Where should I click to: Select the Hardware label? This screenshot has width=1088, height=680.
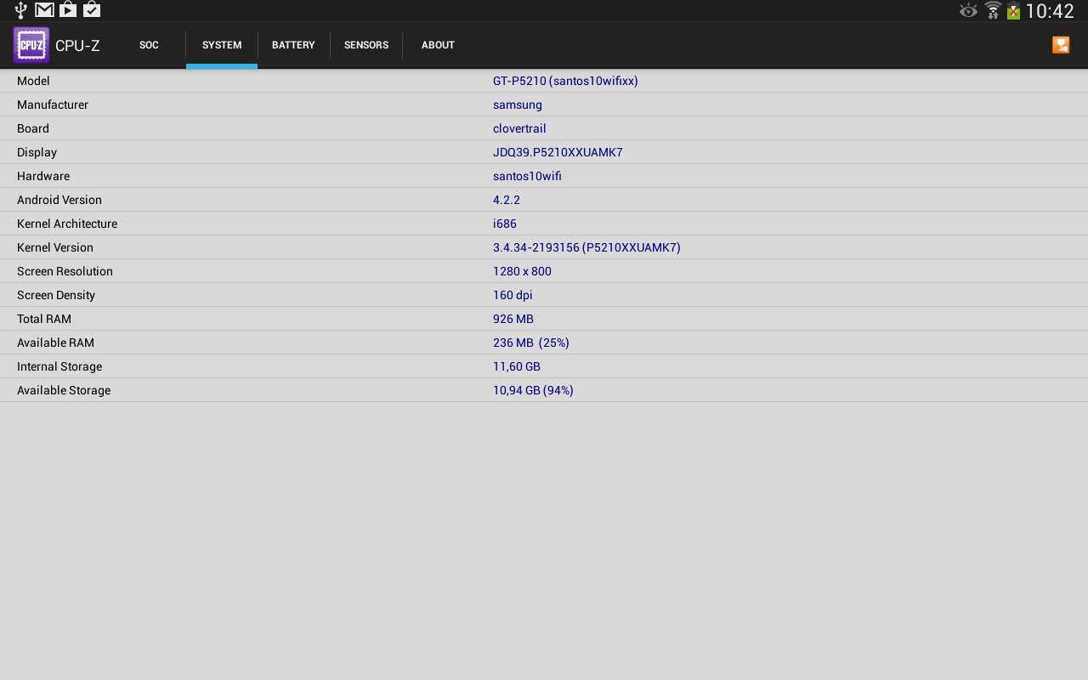pyautogui.click(x=43, y=176)
